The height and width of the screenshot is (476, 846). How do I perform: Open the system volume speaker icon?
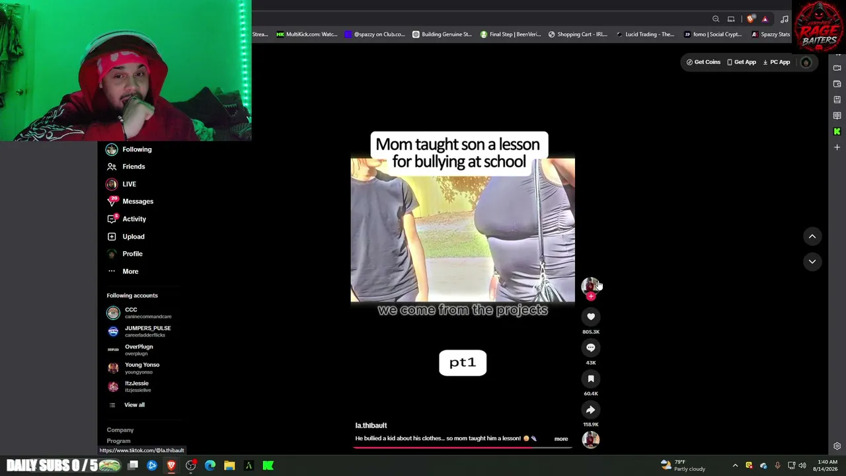802,465
